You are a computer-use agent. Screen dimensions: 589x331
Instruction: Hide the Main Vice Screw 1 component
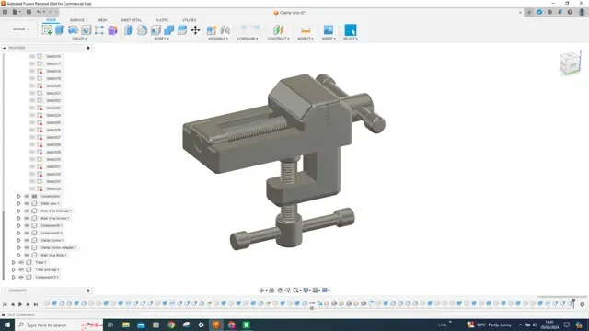(x=27, y=218)
